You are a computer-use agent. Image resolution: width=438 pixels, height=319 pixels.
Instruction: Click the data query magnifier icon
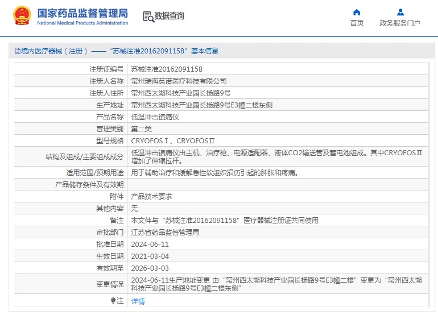(148, 16)
